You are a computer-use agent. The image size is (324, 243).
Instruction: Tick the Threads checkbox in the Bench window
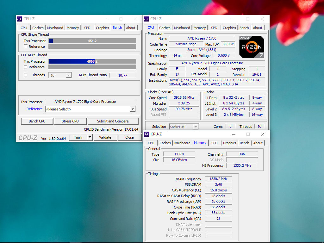[x=26, y=75]
